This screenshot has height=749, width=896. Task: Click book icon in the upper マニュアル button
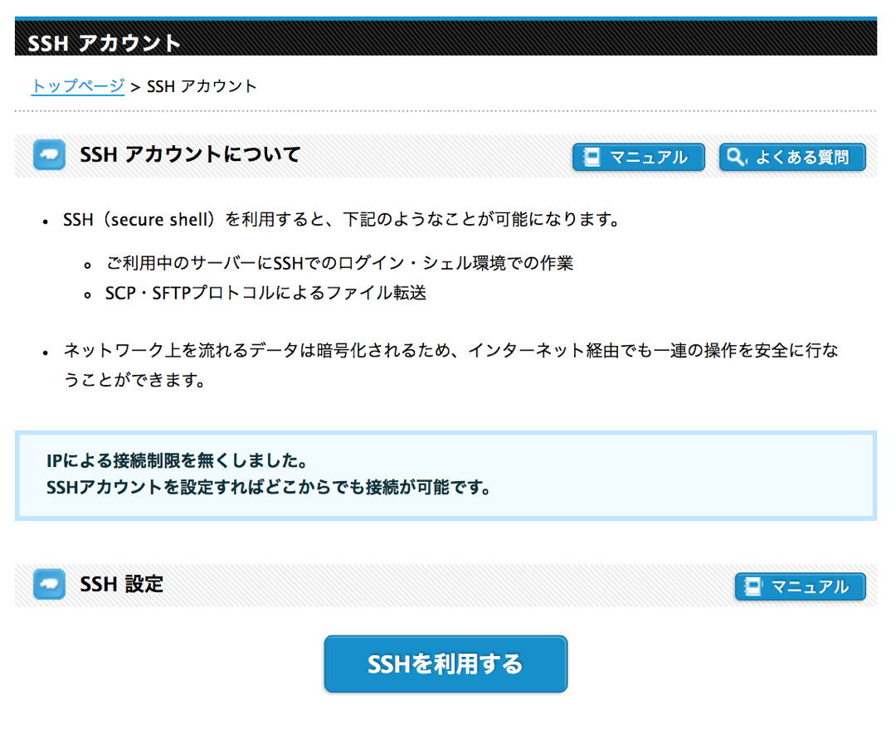(592, 157)
